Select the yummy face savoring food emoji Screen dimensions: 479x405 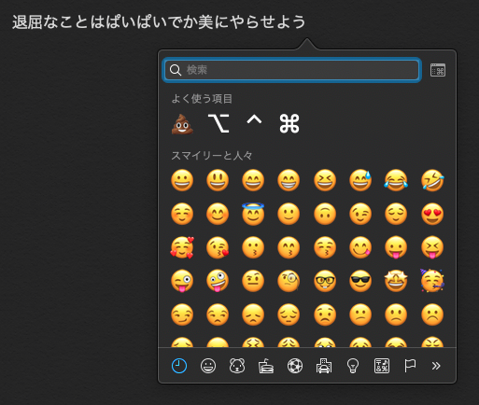(x=360, y=247)
